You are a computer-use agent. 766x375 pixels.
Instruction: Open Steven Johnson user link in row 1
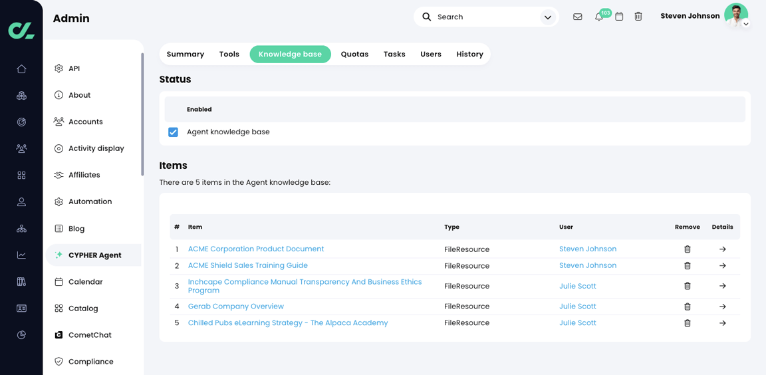[588, 249]
